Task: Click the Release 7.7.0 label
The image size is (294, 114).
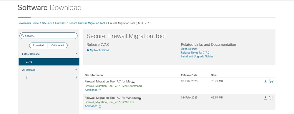Action: point(98,44)
